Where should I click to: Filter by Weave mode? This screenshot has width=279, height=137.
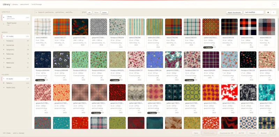click(16, 67)
